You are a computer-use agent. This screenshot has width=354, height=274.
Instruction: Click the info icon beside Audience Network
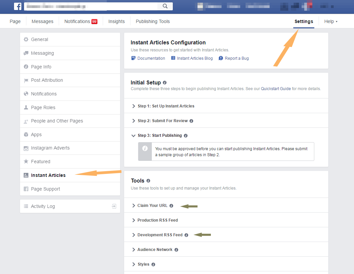click(176, 250)
